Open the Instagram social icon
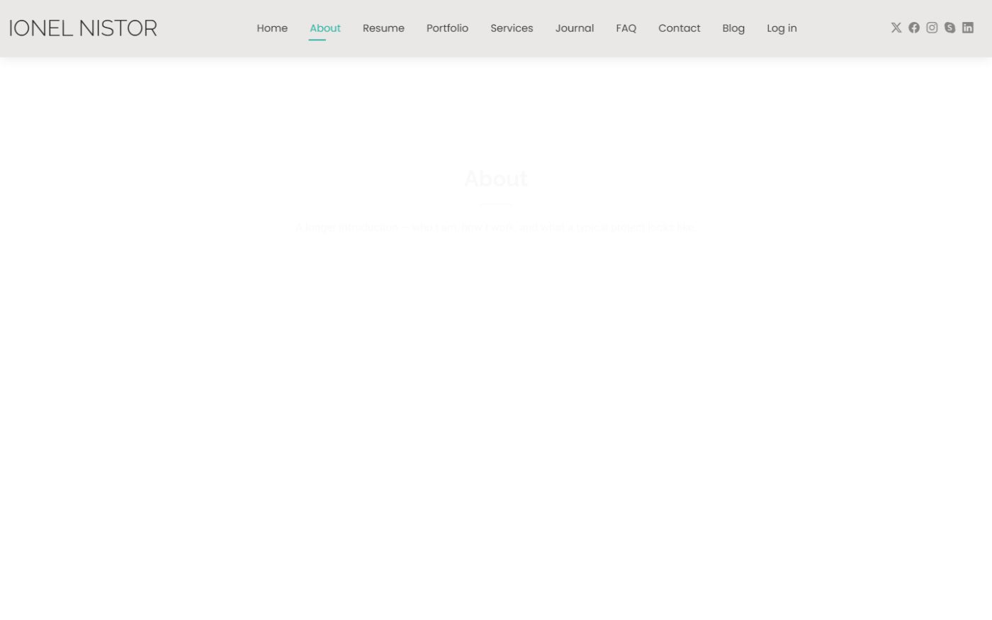The width and height of the screenshot is (992, 620). (x=932, y=28)
